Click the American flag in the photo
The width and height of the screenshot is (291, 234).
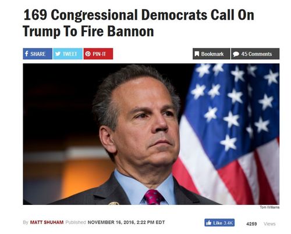[x=229, y=134]
